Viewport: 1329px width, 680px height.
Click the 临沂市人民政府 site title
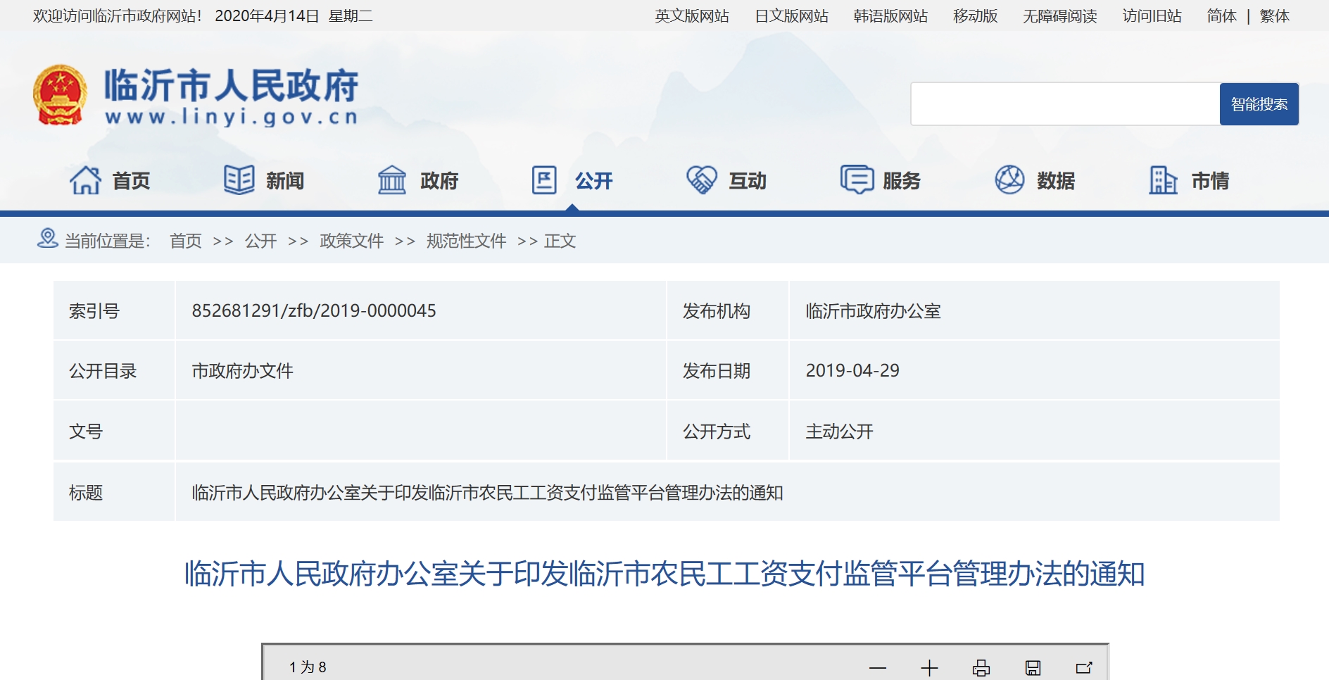[x=232, y=86]
